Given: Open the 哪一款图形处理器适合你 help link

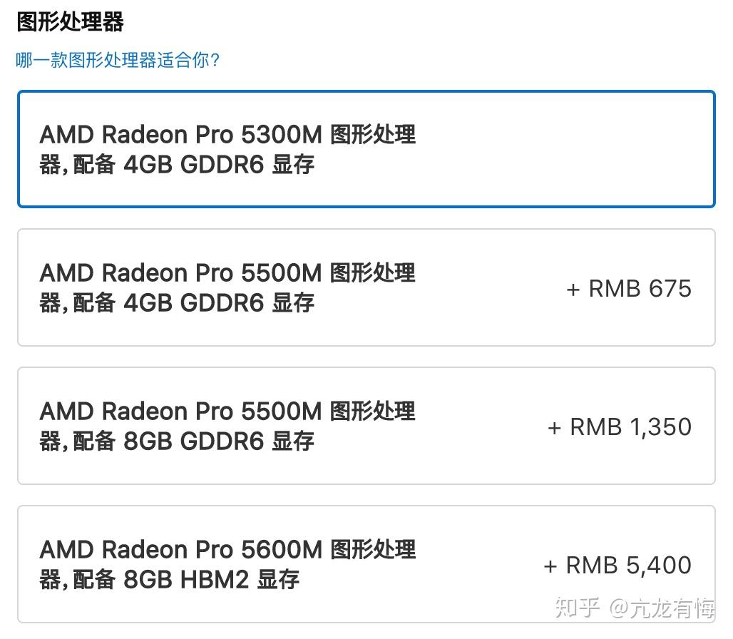Looking at the screenshot, I should (x=118, y=60).
